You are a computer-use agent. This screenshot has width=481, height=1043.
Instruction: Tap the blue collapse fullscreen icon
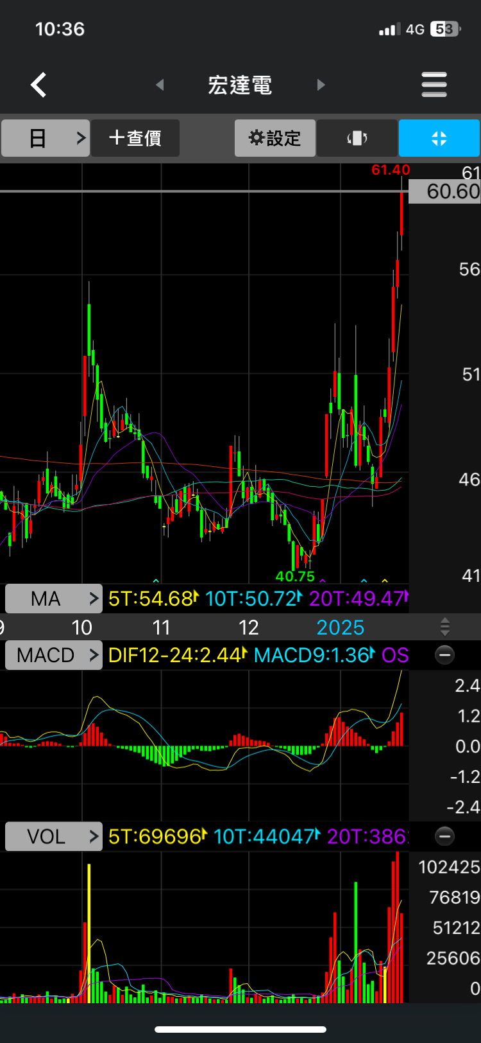(439, 138)
